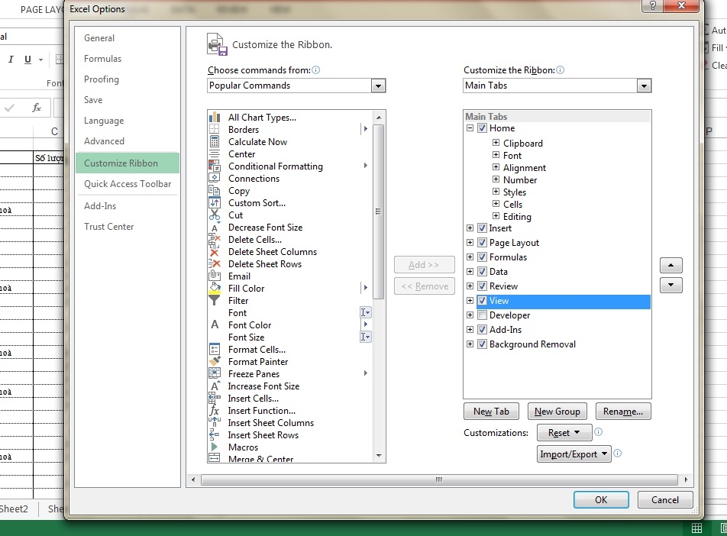Choose the Format Painter brush icon
The height and width of the screenshot is (536, 727).
pyautogui.click(x=214, y=362)
